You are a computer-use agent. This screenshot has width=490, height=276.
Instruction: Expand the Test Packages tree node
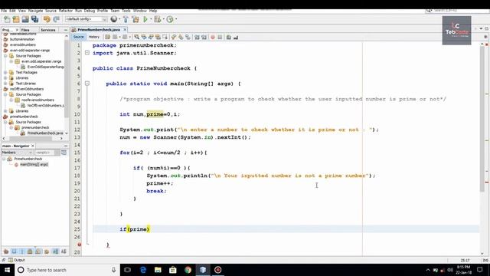click(5, 72)
